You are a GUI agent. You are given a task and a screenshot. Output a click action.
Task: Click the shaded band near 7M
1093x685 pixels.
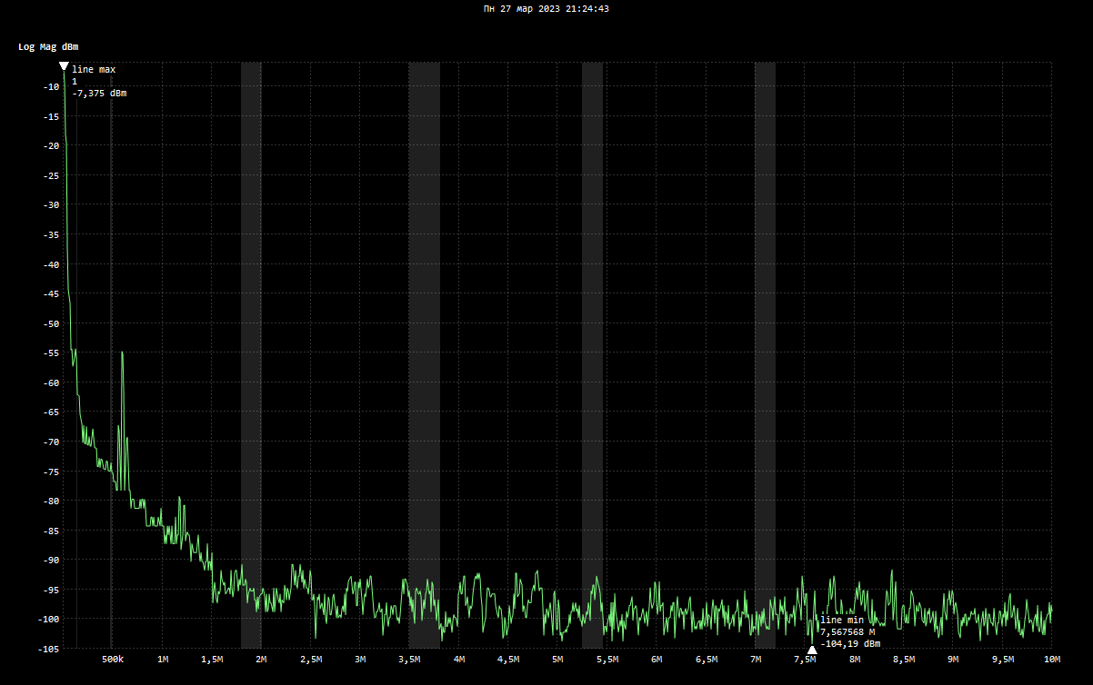click(x=765, y=355)
